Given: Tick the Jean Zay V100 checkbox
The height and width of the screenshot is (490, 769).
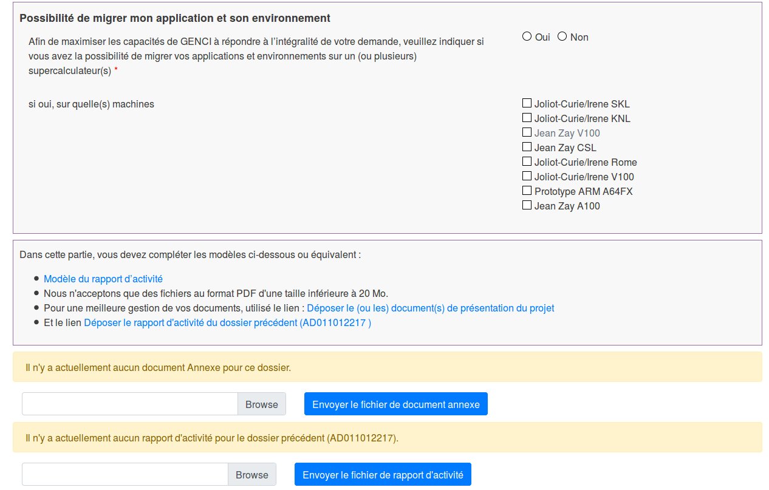Looking at the screenshot, I should [527, 132].
